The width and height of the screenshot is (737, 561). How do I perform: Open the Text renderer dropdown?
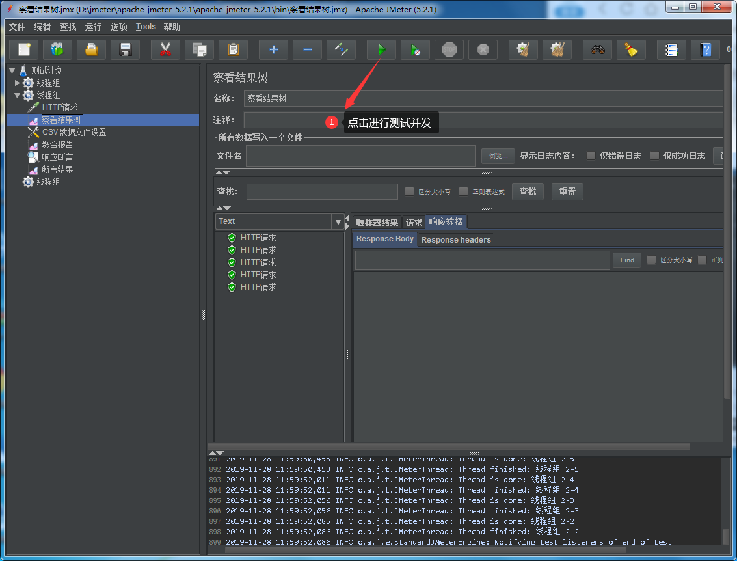tap(338, 221)
